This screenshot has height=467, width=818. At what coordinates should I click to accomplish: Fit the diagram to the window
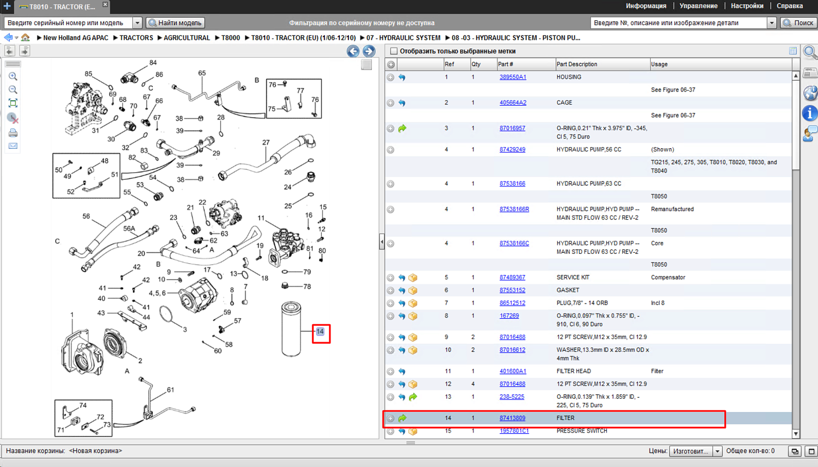13,103
